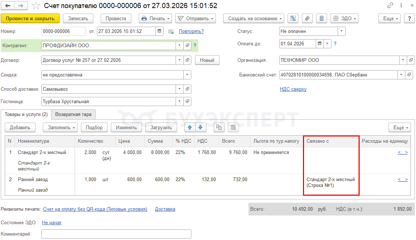Click the Комментарий input field
This screenshot has width=416, height=240.
[x=116, y=234]
